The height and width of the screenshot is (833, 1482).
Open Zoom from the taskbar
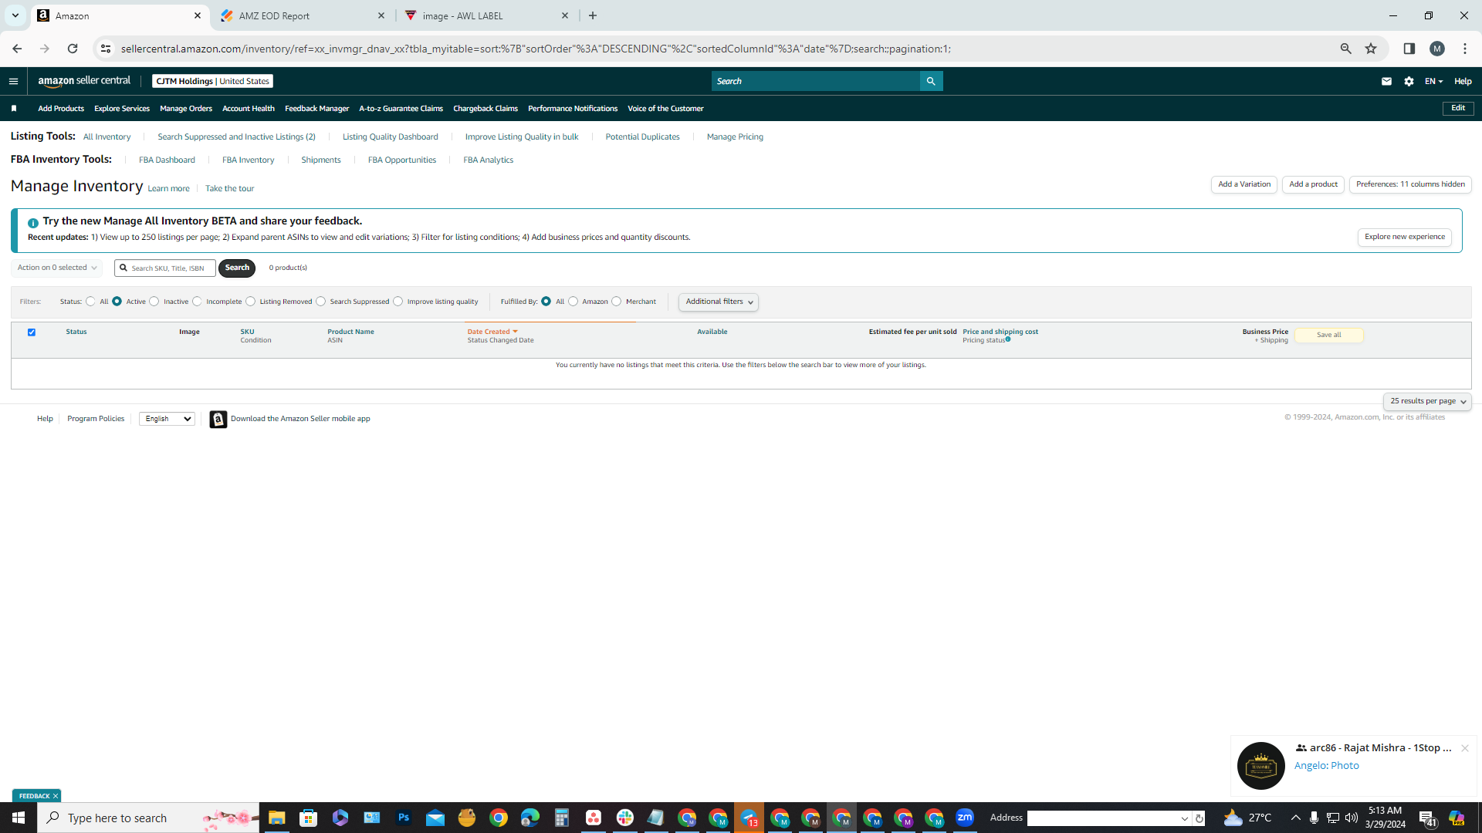(965, 818)
